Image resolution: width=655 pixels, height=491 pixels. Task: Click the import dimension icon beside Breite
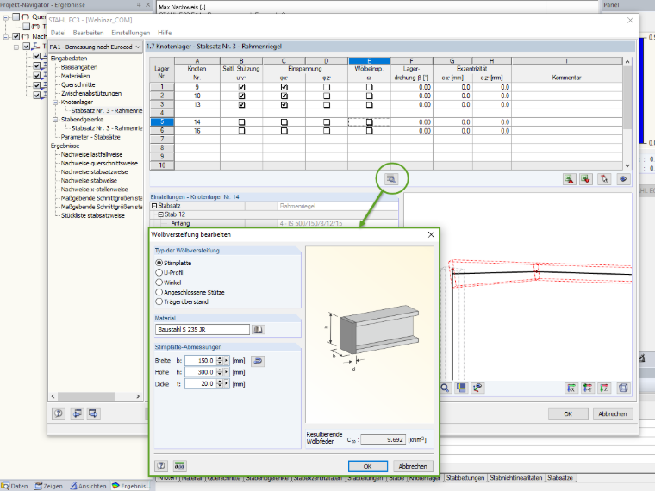[x=259, y=361]
